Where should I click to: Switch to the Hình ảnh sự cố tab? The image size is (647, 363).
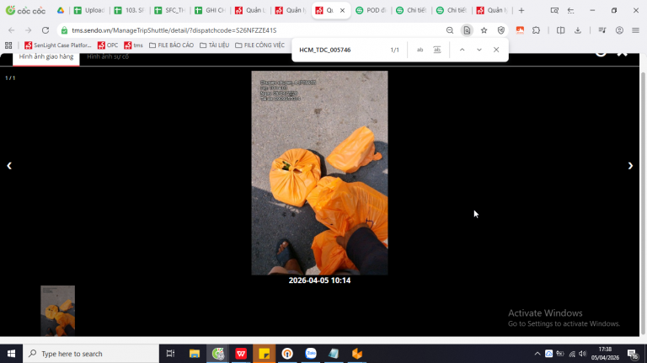(108, 57)
